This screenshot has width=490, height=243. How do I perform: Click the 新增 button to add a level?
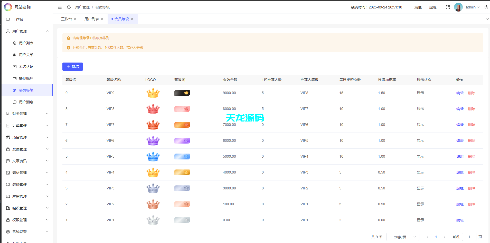click(x=72, y=67)
